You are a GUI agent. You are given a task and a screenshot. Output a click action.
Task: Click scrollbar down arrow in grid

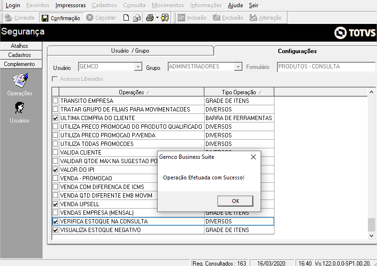[x=371, y=236]
